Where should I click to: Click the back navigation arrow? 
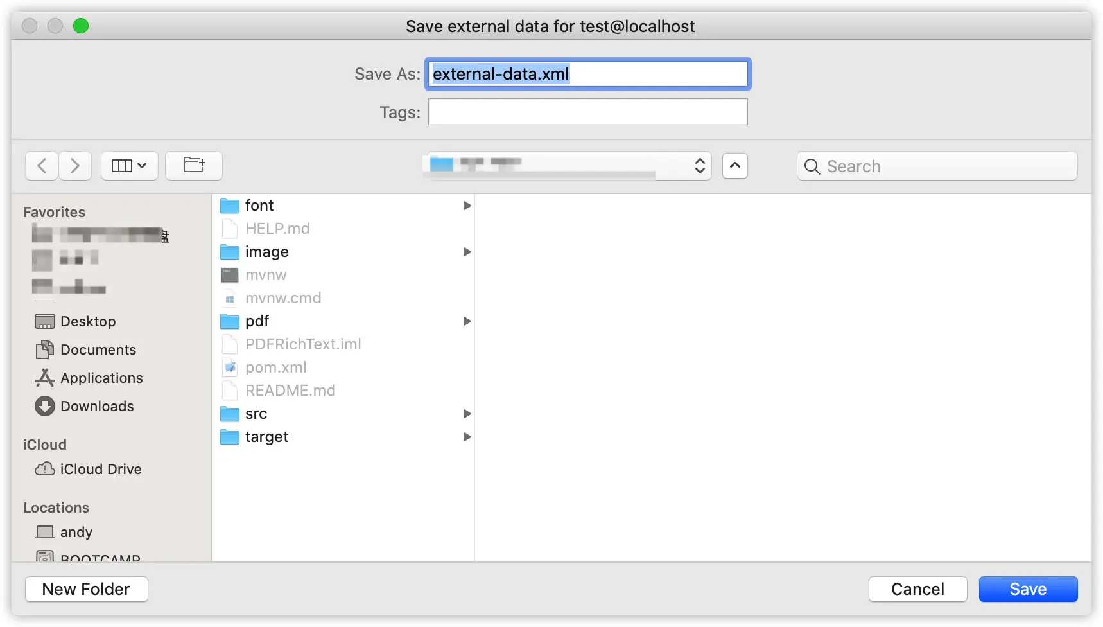42,166
